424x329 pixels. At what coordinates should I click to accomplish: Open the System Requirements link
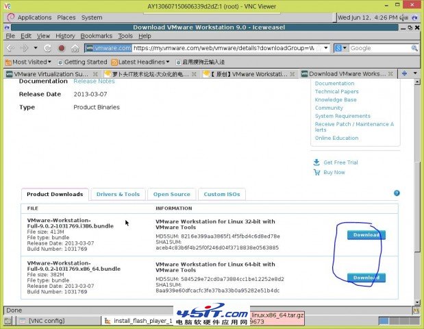click(x=342, y=116)
